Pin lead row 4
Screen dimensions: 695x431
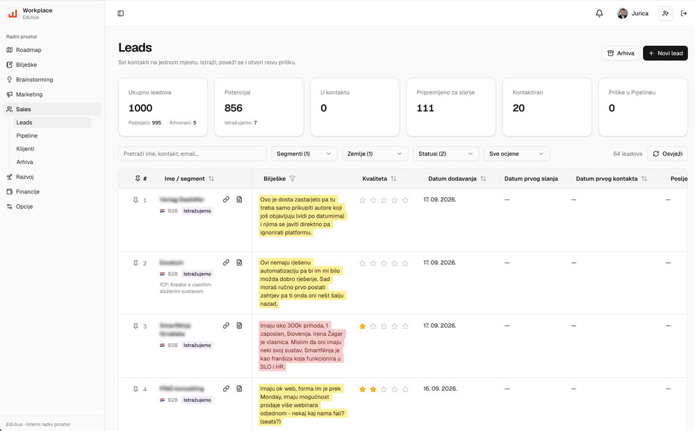coord(136,389)
